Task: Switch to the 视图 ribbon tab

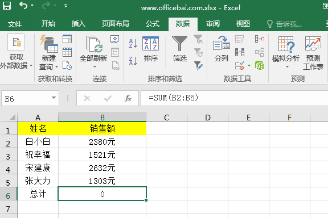Action: [x=243, y=24]
